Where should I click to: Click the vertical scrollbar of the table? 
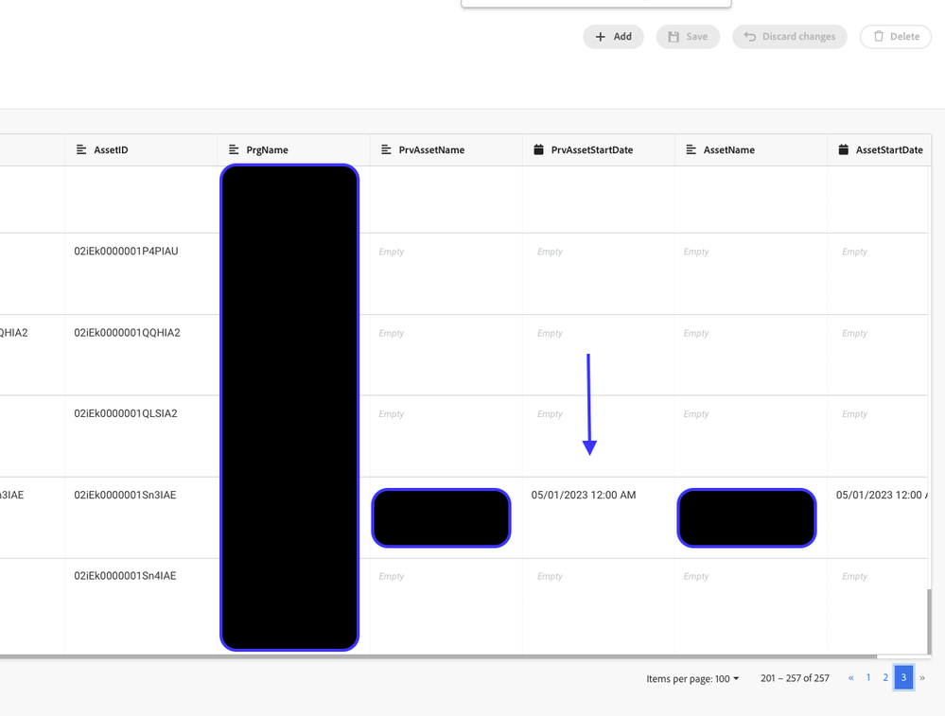coord(930,620)
